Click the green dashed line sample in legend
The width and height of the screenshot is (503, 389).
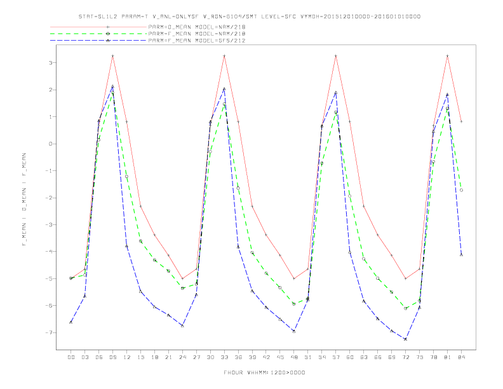98,34
